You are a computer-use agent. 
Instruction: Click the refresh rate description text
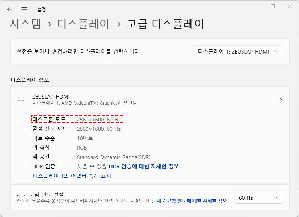tap(85, 201)
